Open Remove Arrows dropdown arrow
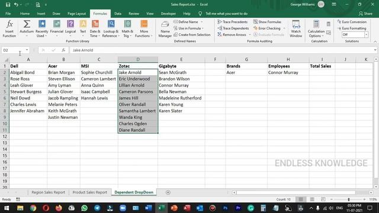This screenshot has width=379, height=213. click(250, 34)
